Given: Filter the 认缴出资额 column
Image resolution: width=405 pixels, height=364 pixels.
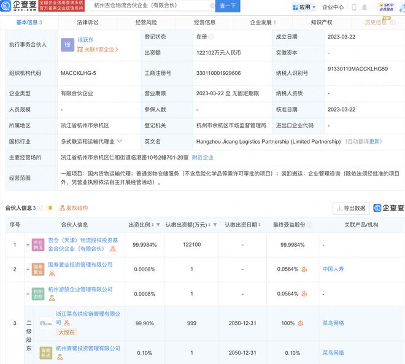Looking at the screenshot, I should point(215,225).
